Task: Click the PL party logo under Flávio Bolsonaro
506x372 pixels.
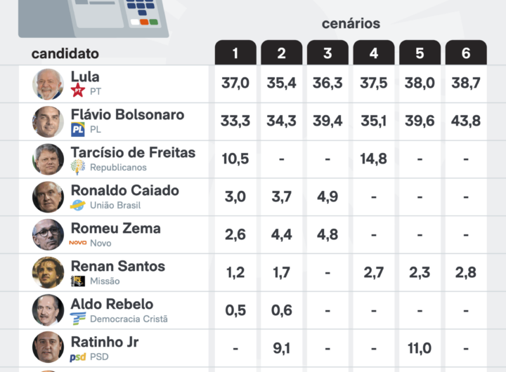Action: (78, 129)
